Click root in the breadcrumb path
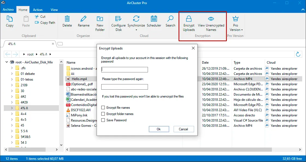The height and width of the screenshot is (162, 306). coord(30,54)
